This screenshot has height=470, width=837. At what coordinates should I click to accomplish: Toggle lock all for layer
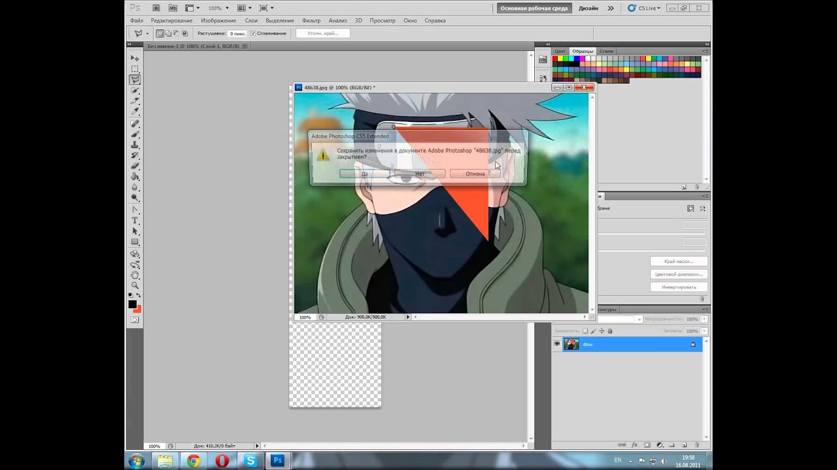(610, 331)
